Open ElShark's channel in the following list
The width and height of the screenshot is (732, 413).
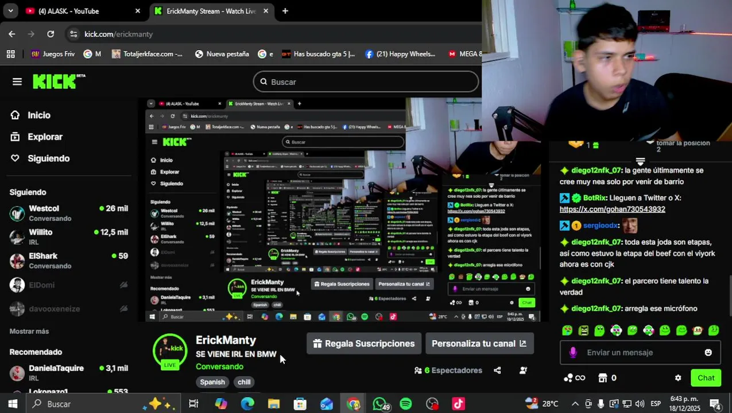tap(69, 260)
